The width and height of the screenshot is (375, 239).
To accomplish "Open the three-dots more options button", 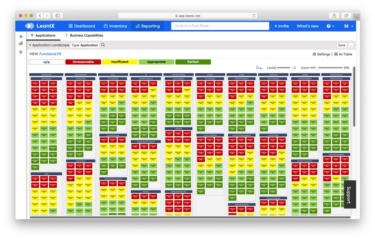I will coord(351,45).
